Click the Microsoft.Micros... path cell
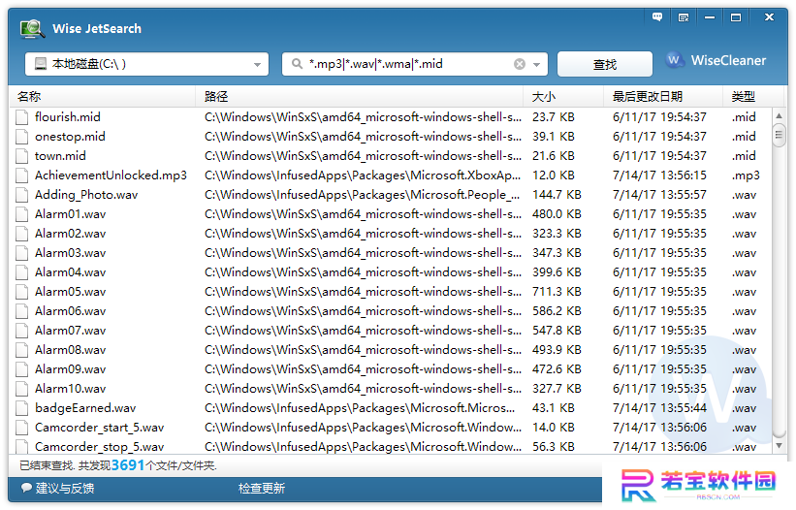The height and width of the screenshot is (510, 796). (360, 408)
